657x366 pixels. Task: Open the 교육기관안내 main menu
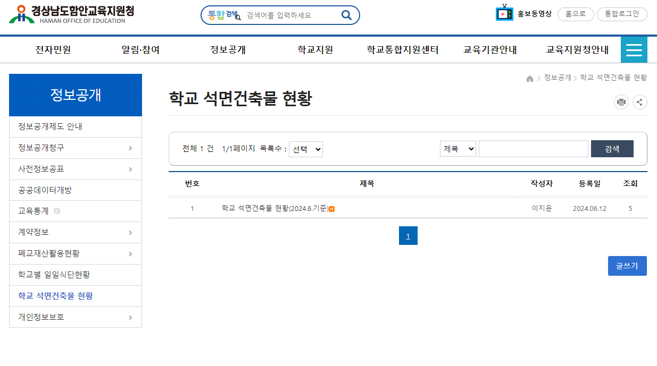(x=490, y=50)
